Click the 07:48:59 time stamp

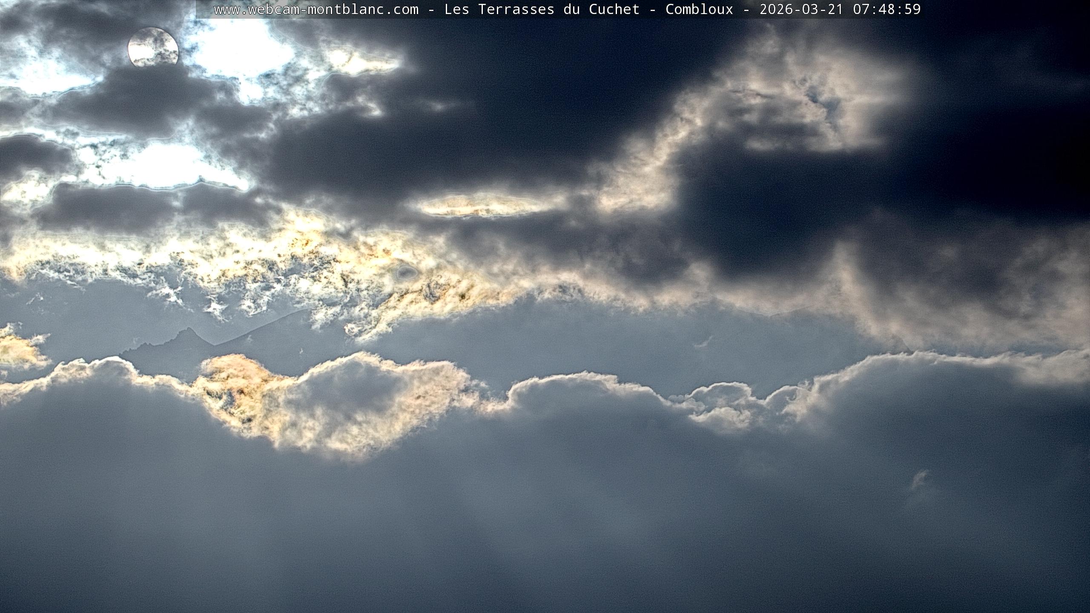click(886, 9)
